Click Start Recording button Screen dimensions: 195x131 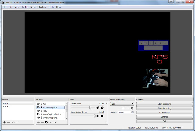coord(165,108)
